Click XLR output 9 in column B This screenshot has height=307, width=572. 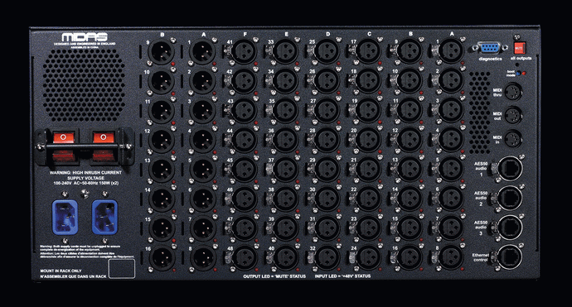(162, 51)
